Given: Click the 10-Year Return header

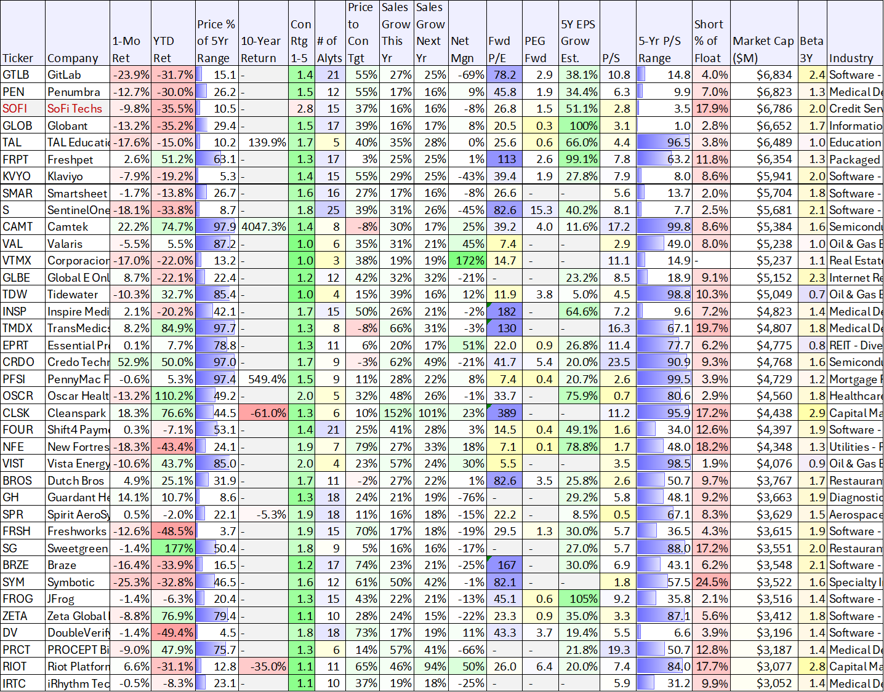Looking at the screenshot, I should tap(263, 33).
